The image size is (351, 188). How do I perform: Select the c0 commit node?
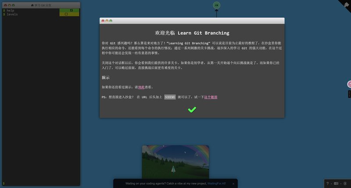[216, 5]
